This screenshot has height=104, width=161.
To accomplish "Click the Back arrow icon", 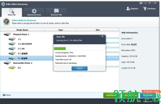I will click(x=4, y=95).
